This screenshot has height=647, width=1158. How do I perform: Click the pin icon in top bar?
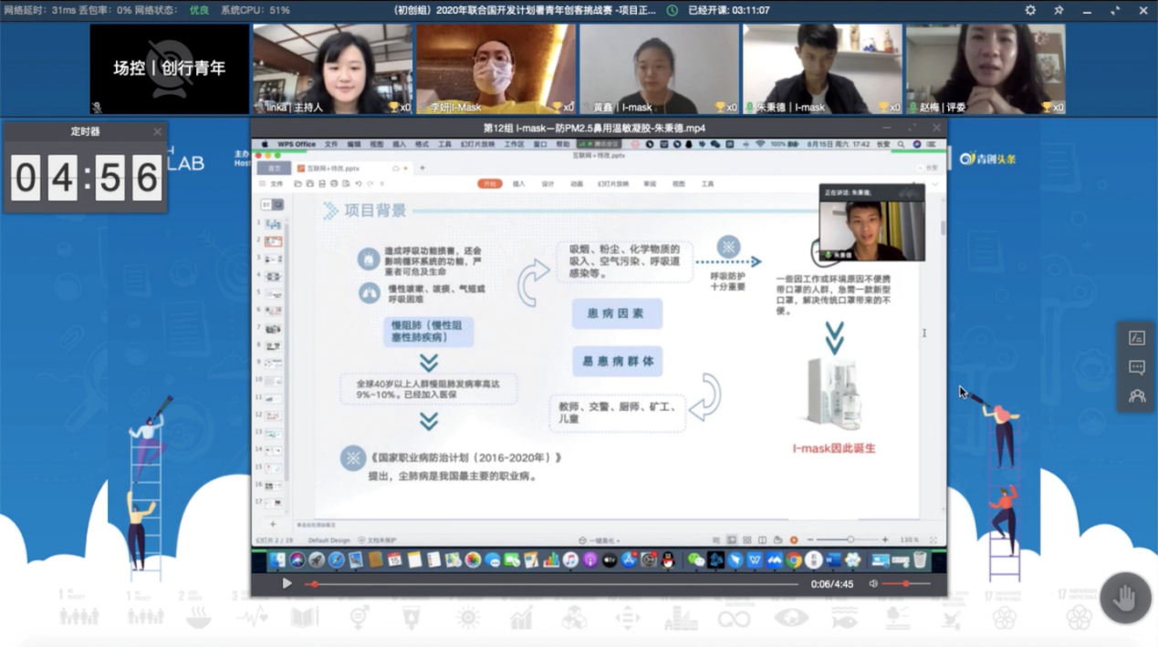(x=1059, y=10)
